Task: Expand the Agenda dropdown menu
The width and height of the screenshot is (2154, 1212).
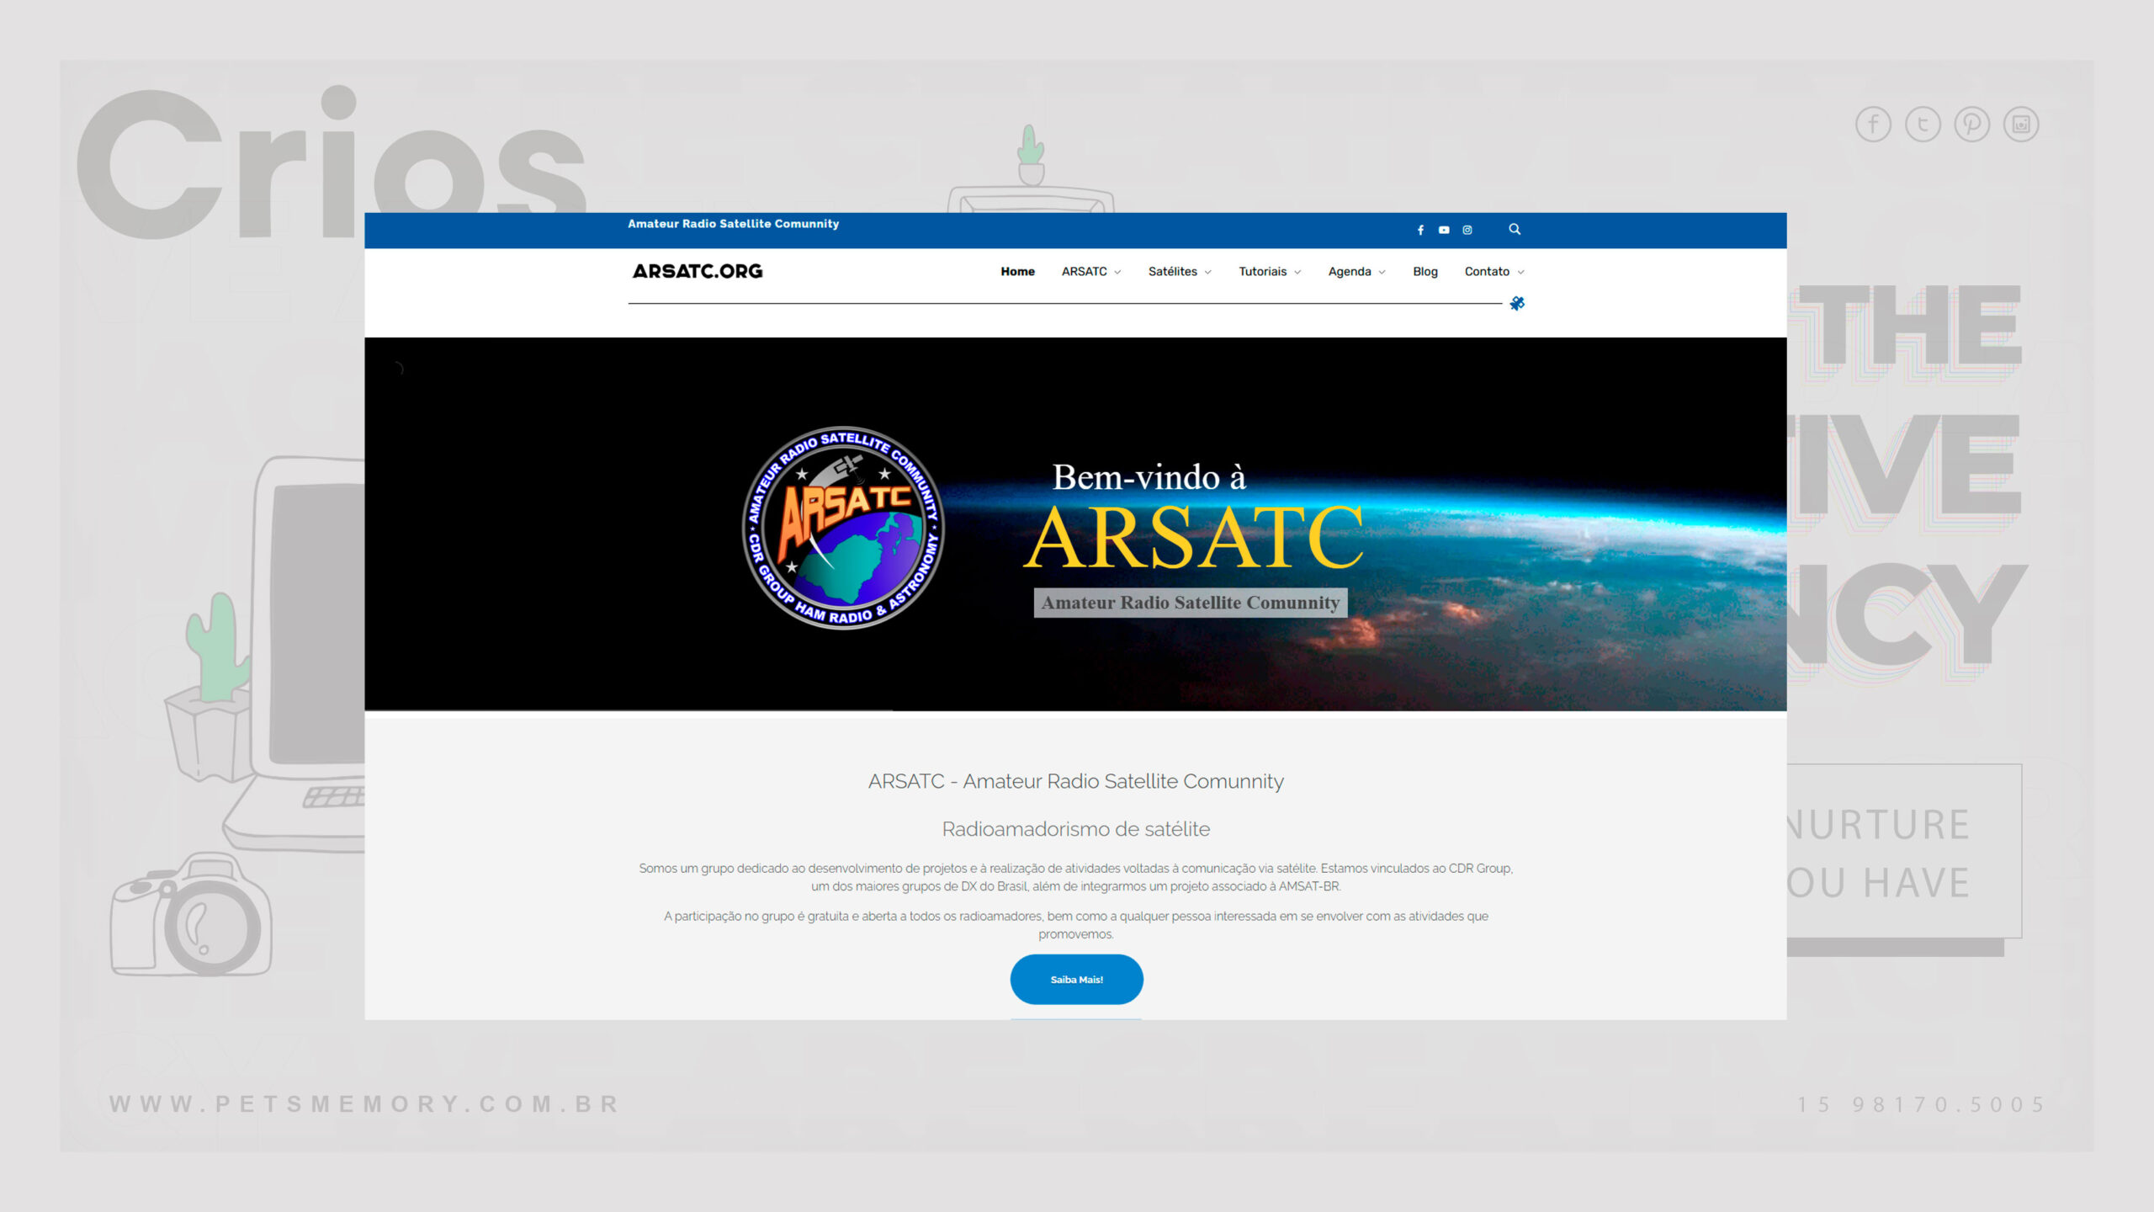Action: [x=1356, y=271]
